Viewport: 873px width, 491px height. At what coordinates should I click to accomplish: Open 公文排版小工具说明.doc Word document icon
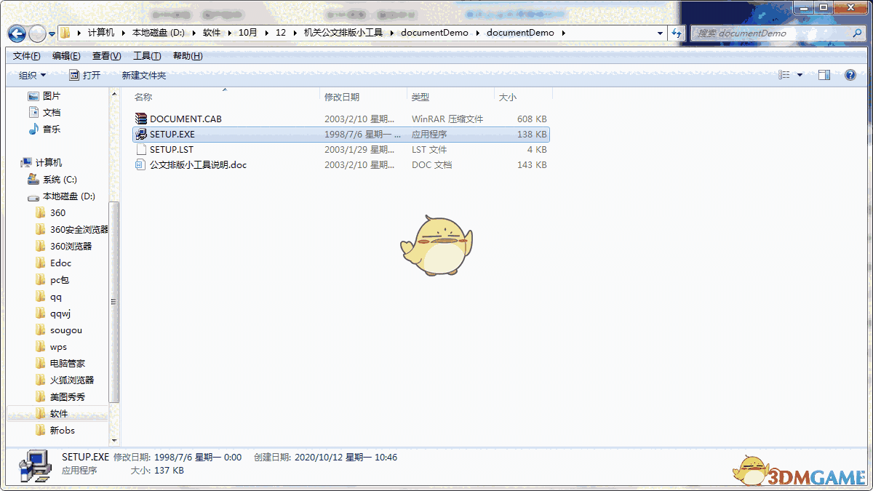coord(189,165)
